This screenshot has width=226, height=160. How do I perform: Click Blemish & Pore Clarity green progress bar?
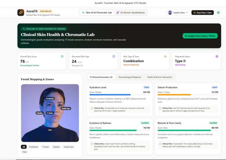click(184, 130)
